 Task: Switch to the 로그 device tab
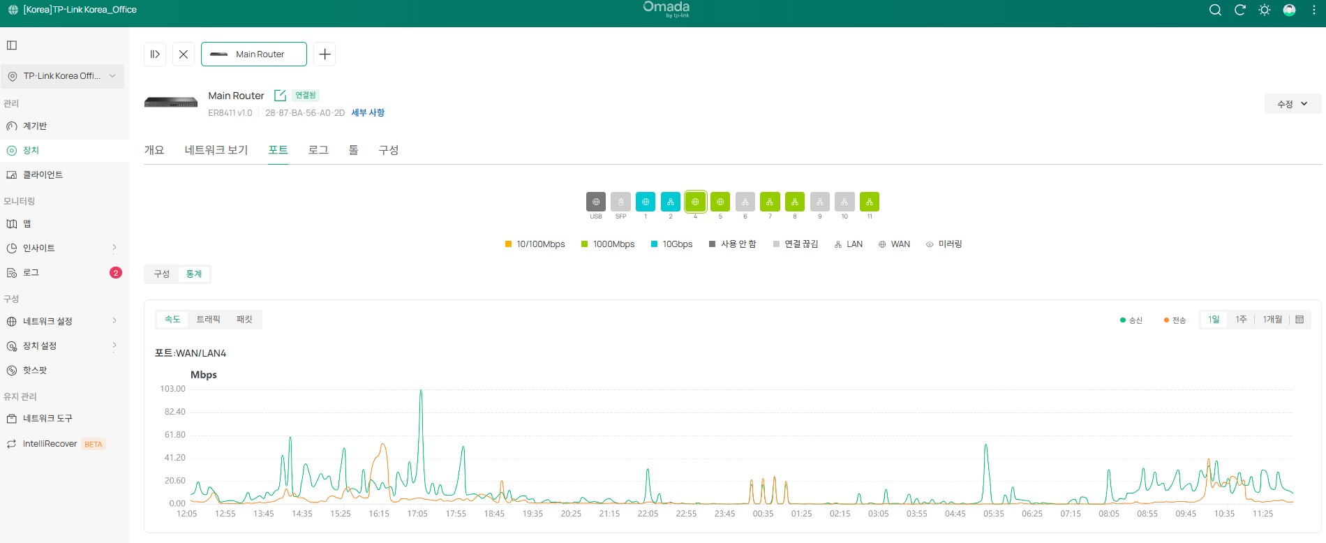[x=318, y=150]
